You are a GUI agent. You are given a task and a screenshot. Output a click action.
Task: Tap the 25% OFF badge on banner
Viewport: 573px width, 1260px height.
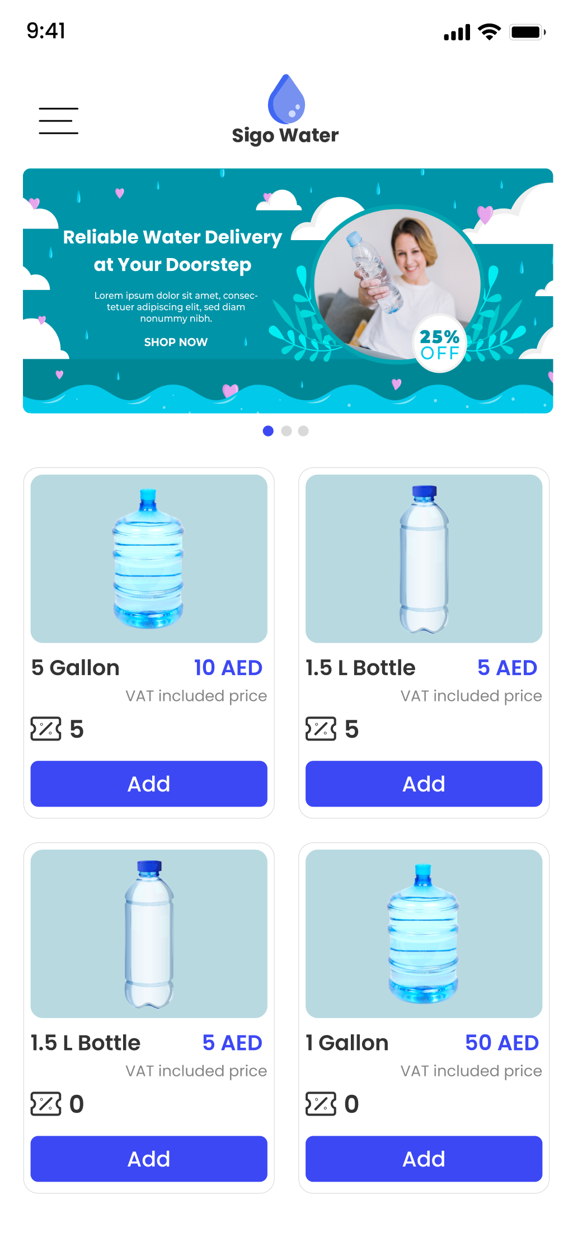[x=440, y=344]
